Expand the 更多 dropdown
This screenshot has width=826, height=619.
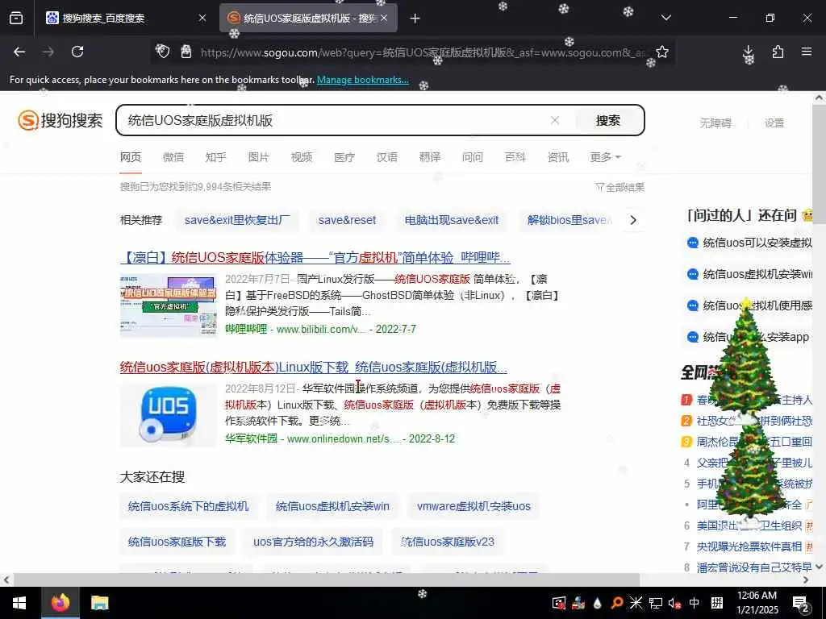tap(605, 157)
